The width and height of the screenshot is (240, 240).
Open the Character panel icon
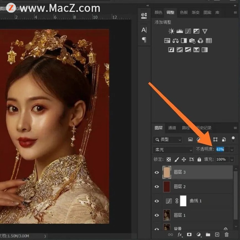point(144,30)
